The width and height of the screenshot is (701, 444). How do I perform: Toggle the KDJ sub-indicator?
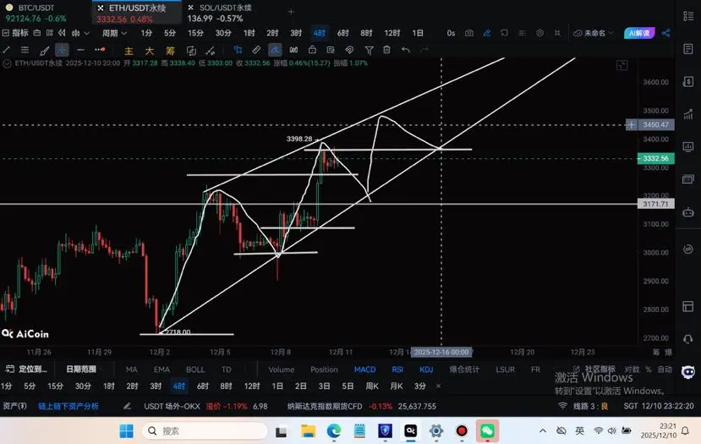pyautogui.click(x=426, y=370)
